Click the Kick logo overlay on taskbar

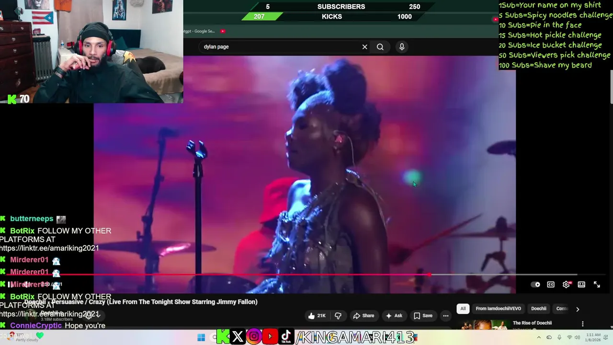pyautogui.click(x=223, y=337)
